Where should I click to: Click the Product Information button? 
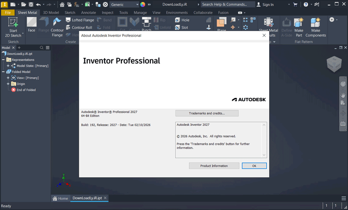214,166
